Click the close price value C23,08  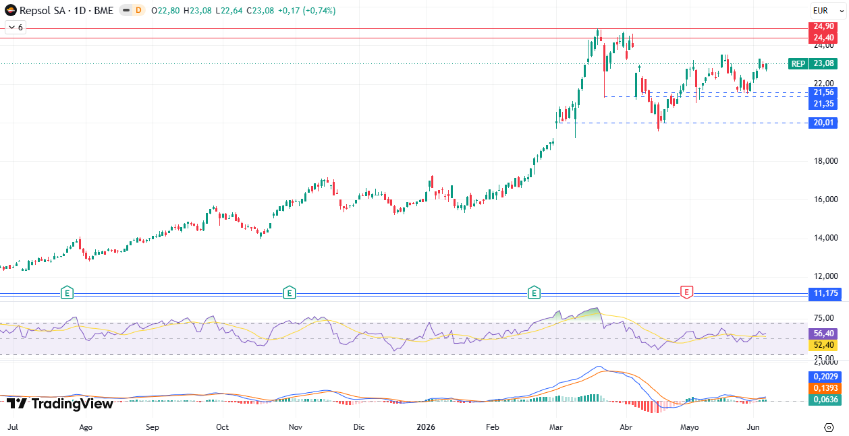[x=261, y=11]
